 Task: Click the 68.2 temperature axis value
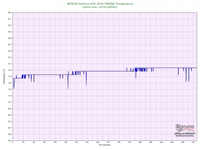click(10, 109)
